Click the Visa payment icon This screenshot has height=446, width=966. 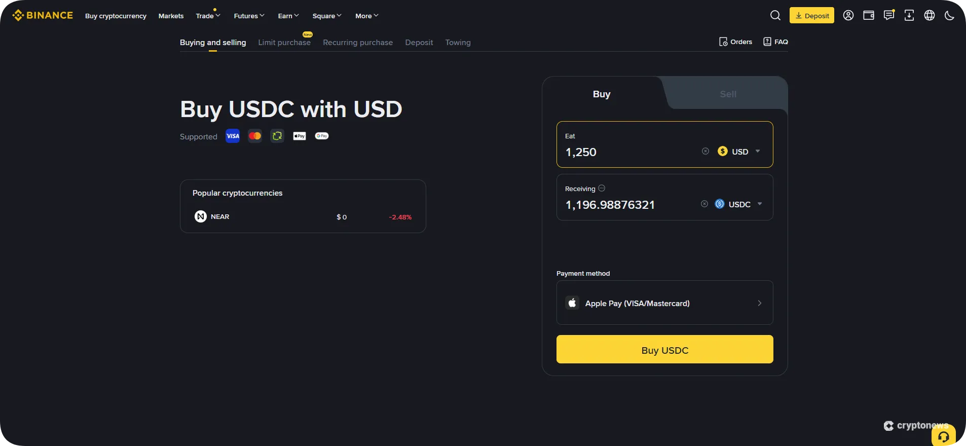[x=233, y=136]
